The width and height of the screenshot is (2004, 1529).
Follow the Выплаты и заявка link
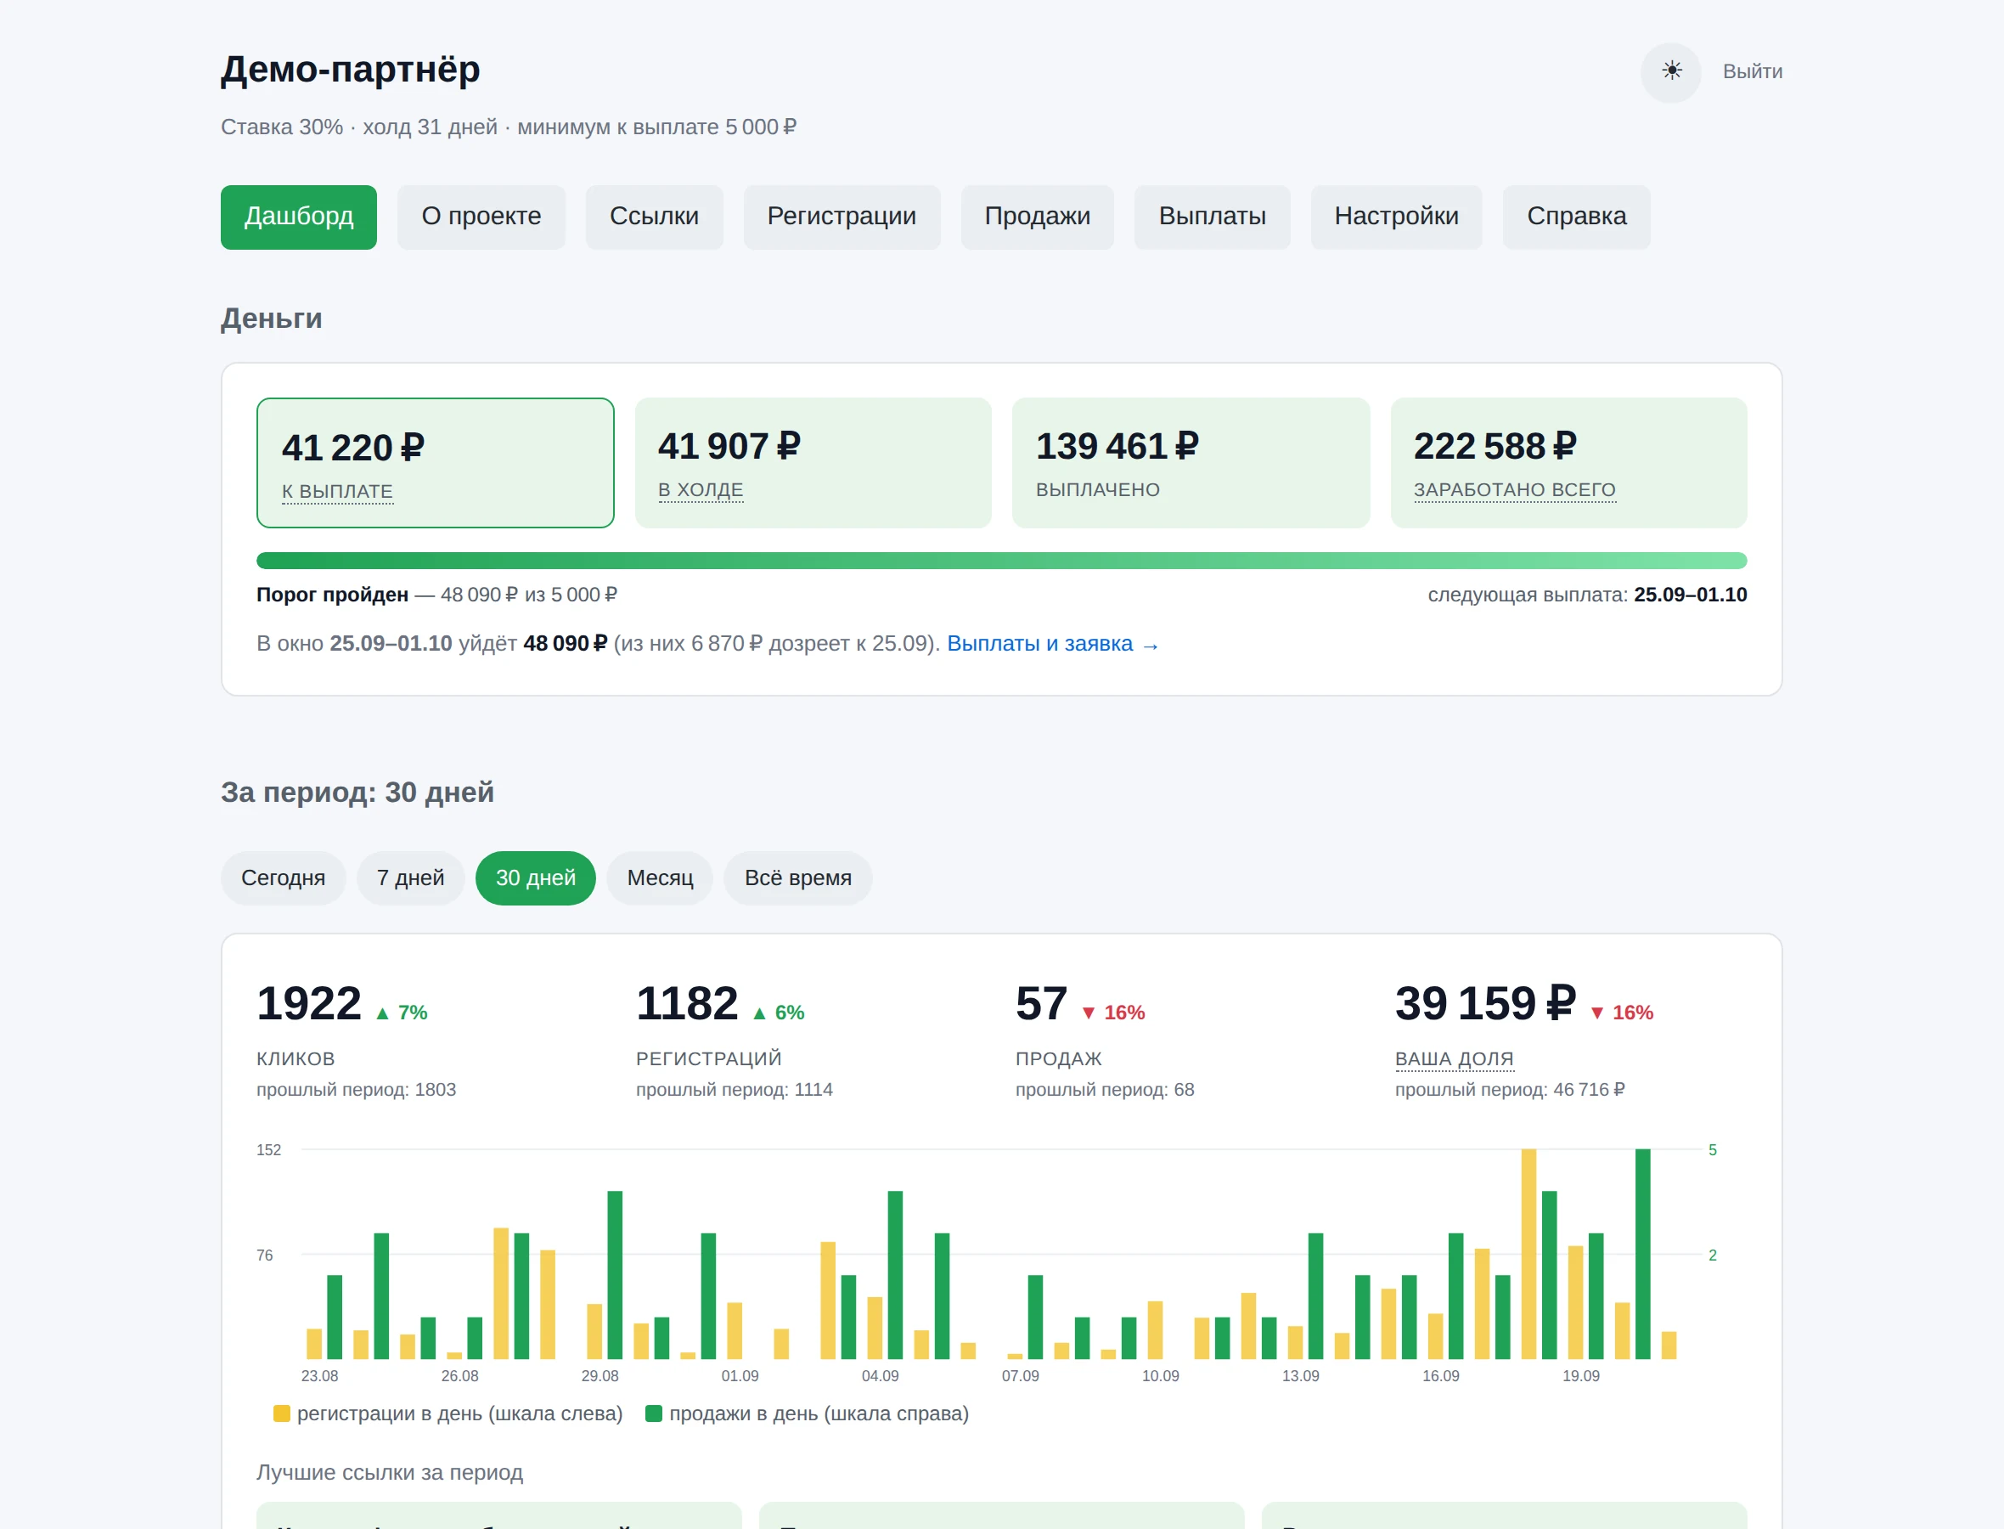point(1052,644)
